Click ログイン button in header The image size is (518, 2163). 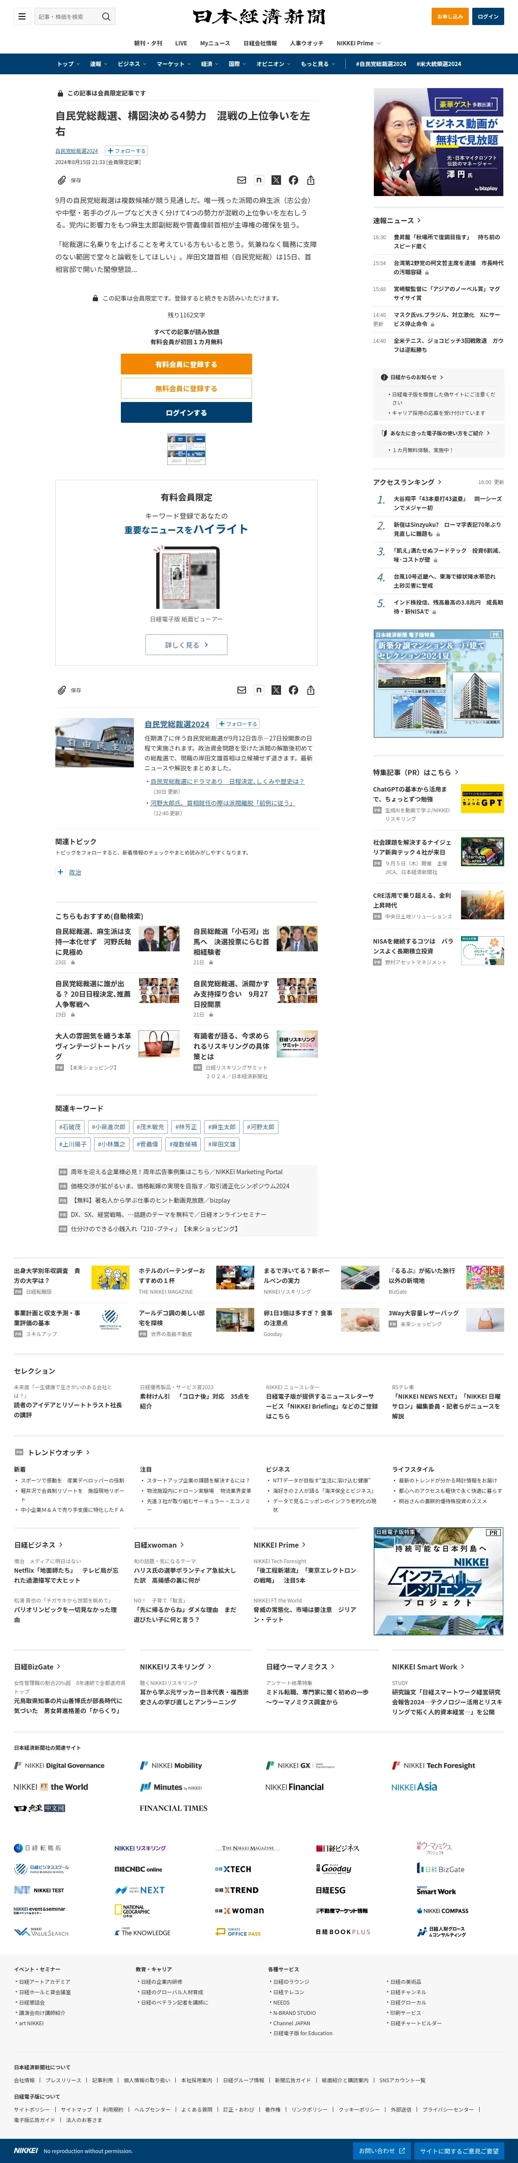[488, 17]
